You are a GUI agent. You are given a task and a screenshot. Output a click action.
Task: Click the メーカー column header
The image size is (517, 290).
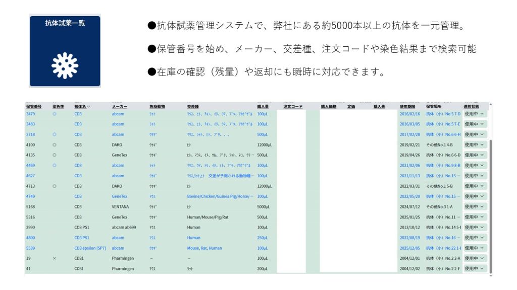[120, 107]
